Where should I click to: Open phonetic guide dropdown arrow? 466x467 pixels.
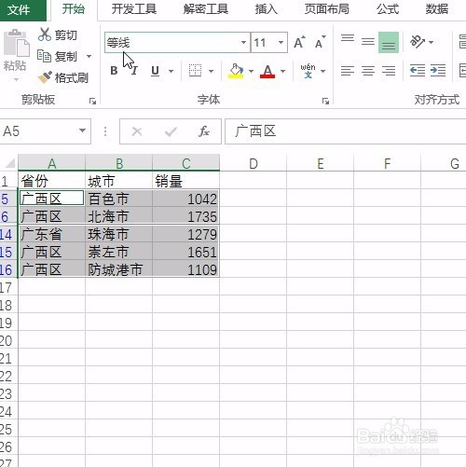[323, 71]
